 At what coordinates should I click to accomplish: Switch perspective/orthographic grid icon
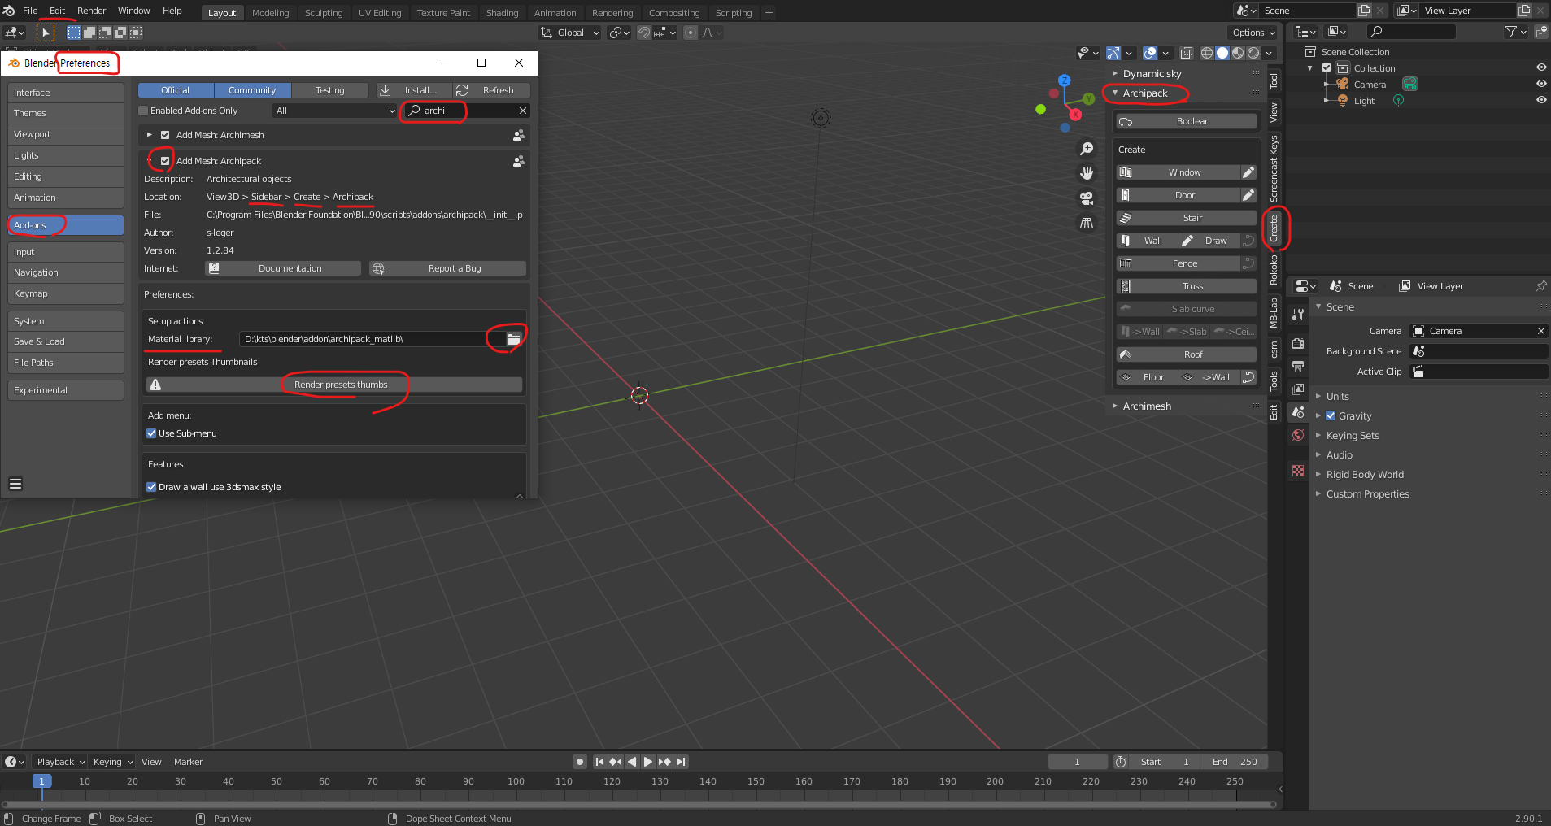pyautogui.click(x=1087, y=223)
